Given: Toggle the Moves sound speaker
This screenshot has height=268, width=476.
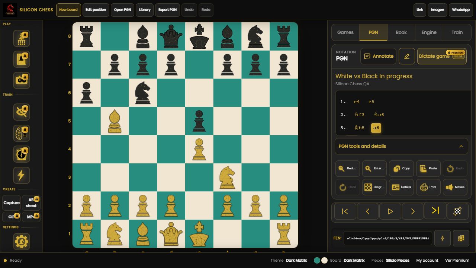Looking at the screenshot, I should point(455,187).
